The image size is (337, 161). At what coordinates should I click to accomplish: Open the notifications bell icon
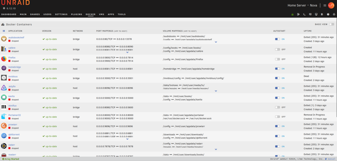(334, 14)
